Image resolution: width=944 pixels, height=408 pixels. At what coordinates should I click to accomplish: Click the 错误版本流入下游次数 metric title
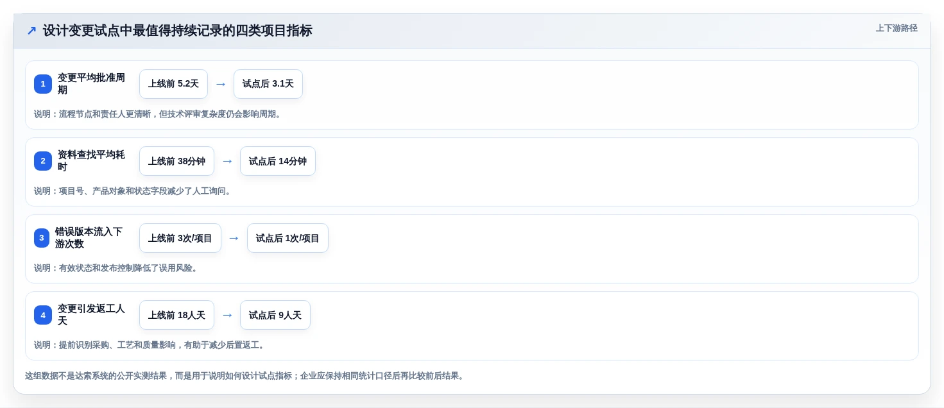pos(89,238)
